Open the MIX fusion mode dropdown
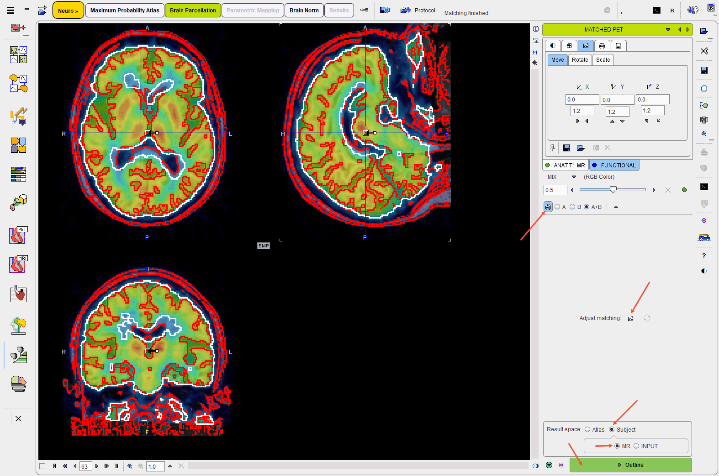The height and width of the screenshot is (476, 719). [574, 177]
